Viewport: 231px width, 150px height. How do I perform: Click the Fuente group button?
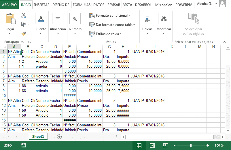[x=41, y=24]
